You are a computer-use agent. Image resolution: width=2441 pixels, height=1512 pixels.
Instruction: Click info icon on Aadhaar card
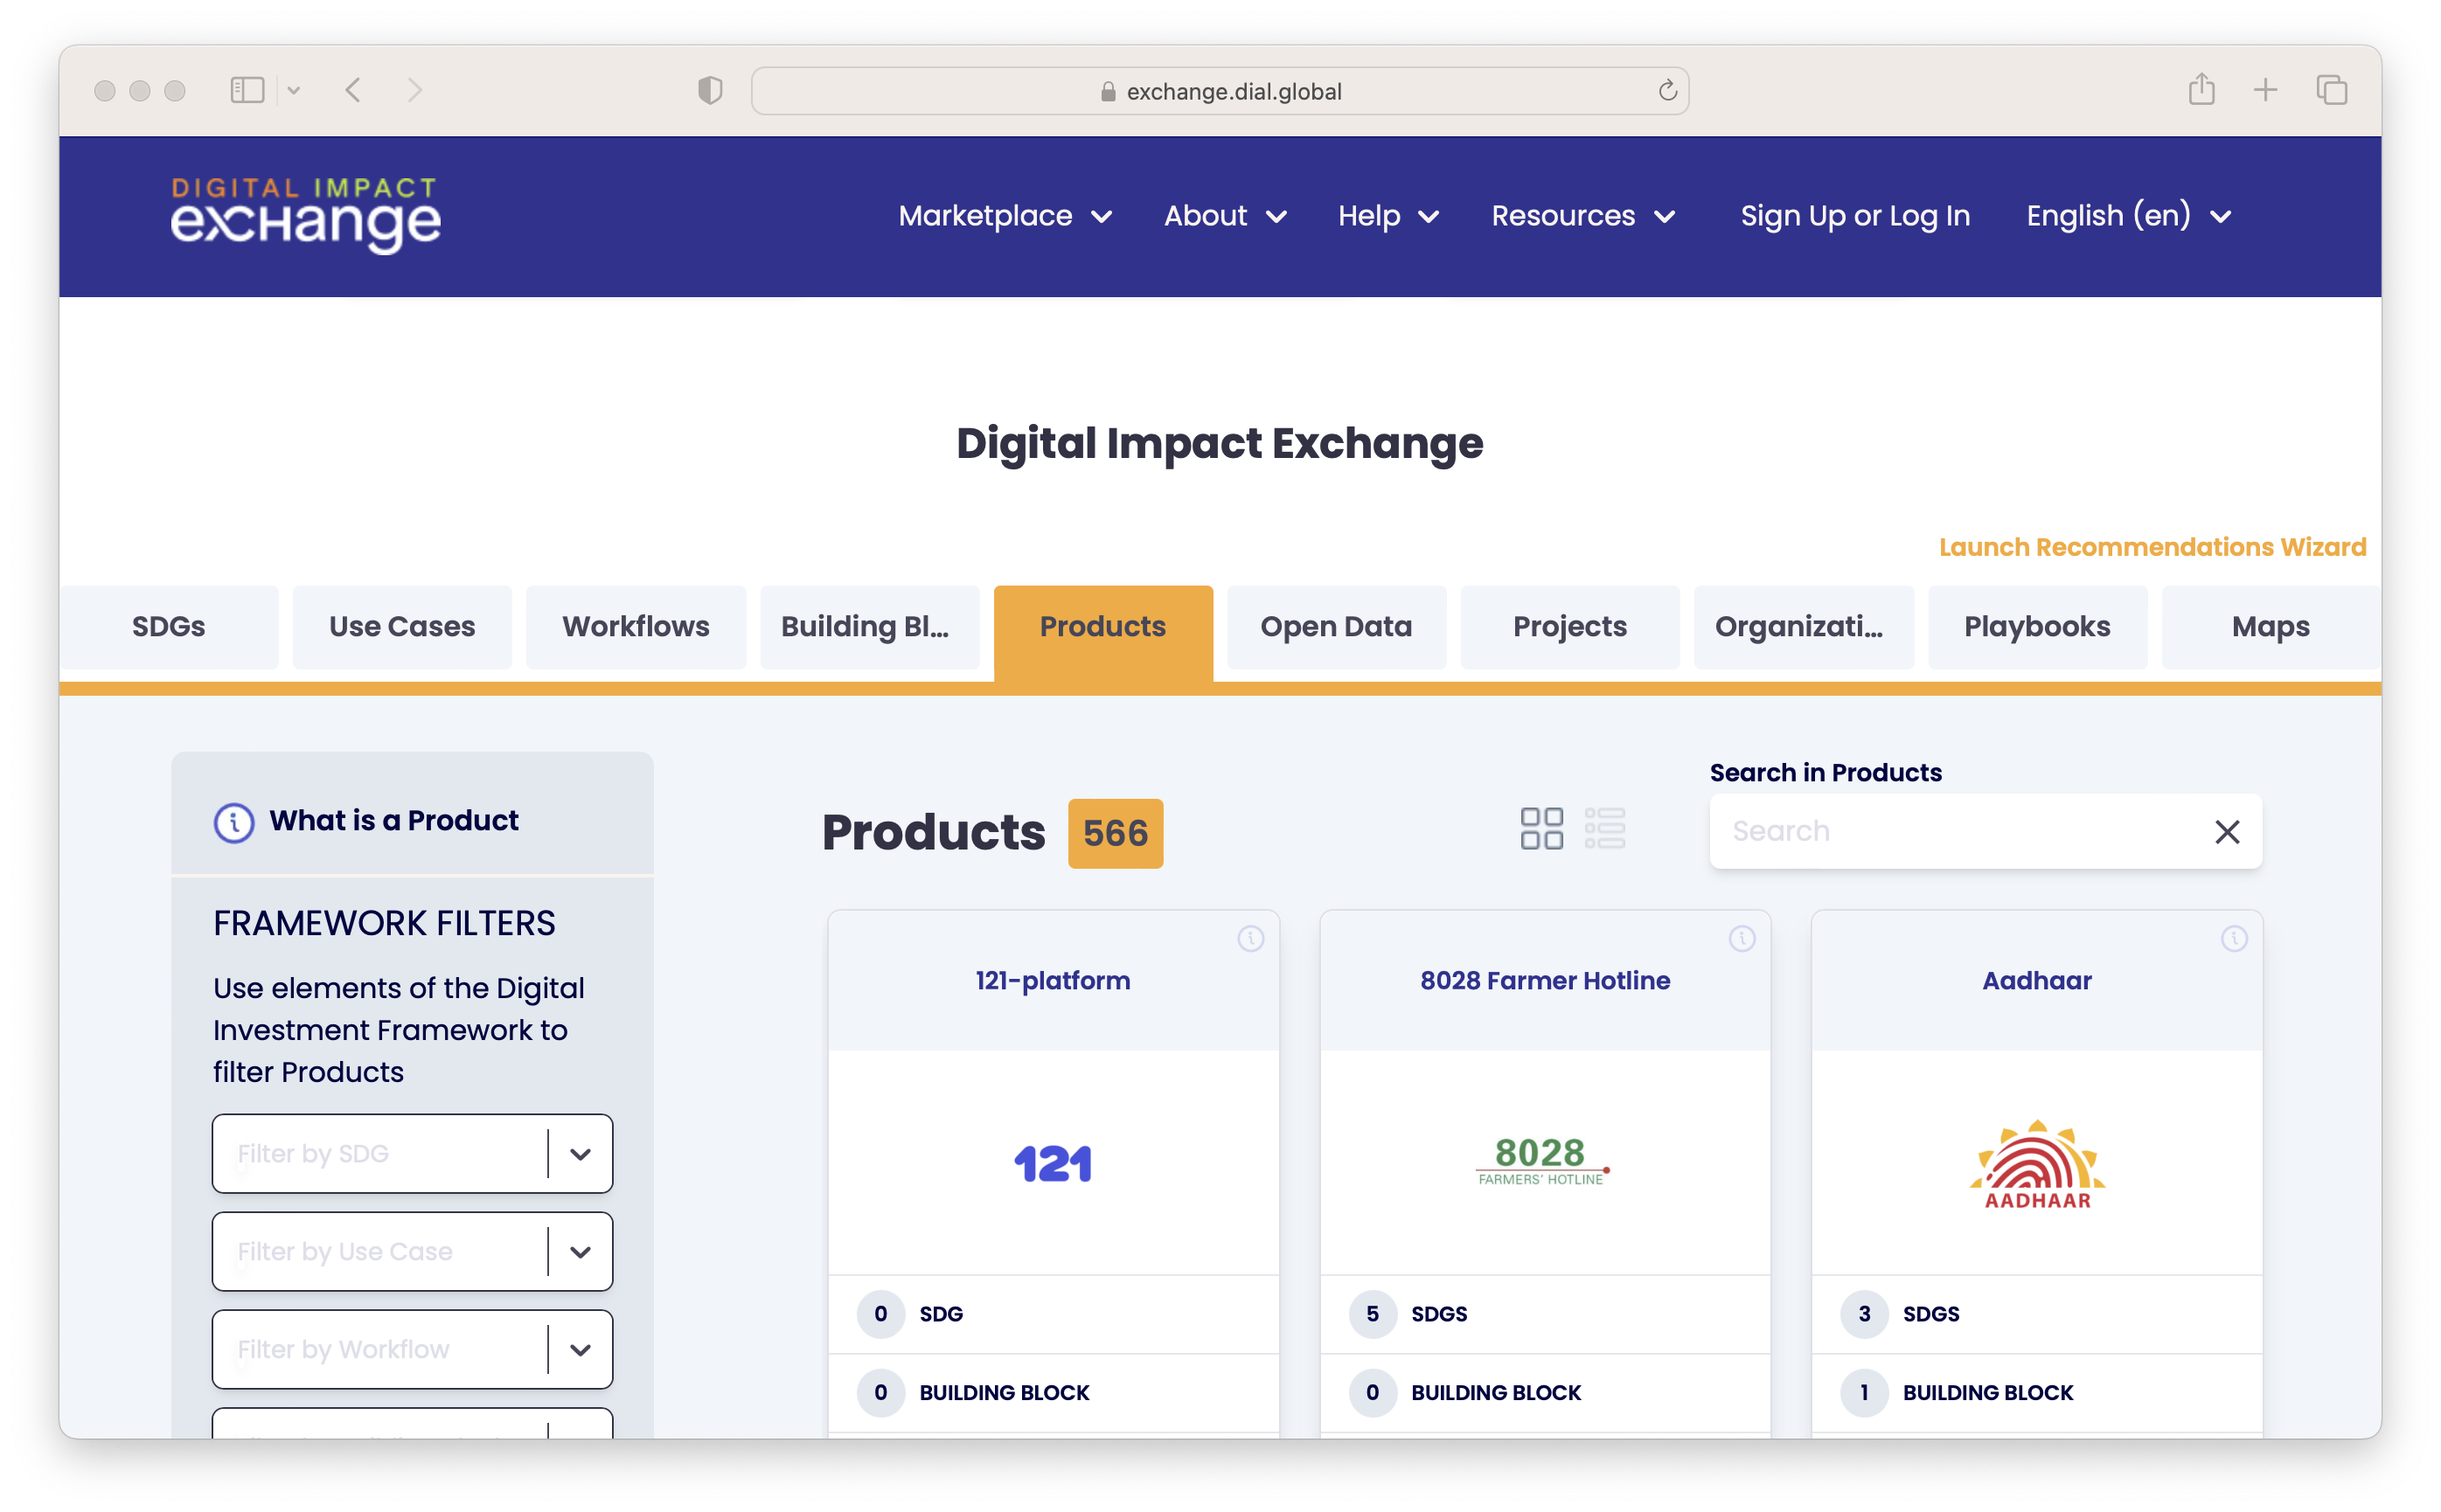pos(2234,938)
